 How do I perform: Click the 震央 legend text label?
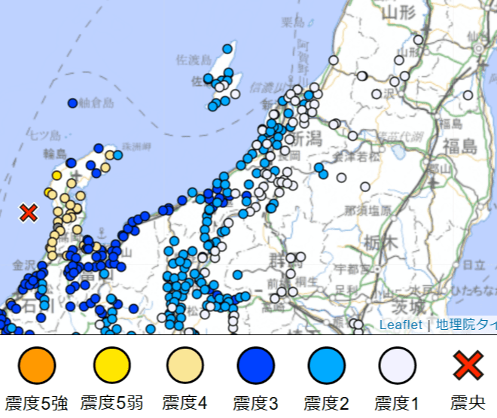(468, 402)
